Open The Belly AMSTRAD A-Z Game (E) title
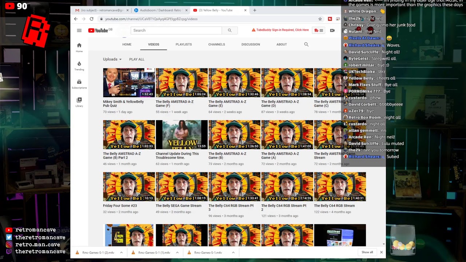 [227, 103]
